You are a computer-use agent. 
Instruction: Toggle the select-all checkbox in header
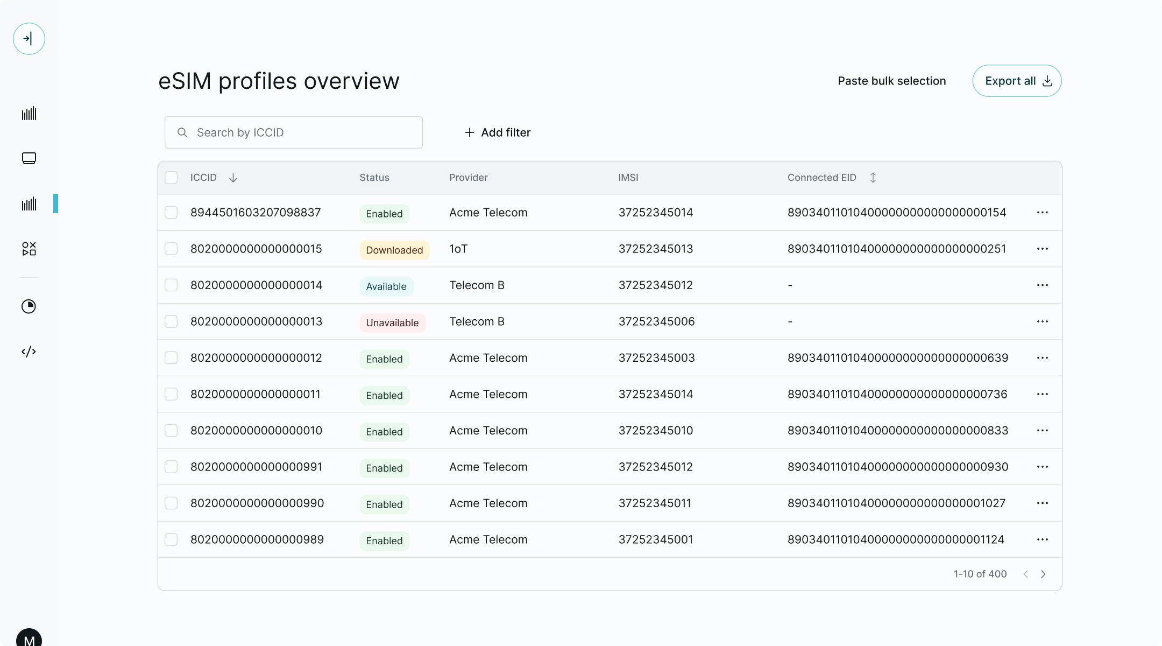(x=171, y=178)
